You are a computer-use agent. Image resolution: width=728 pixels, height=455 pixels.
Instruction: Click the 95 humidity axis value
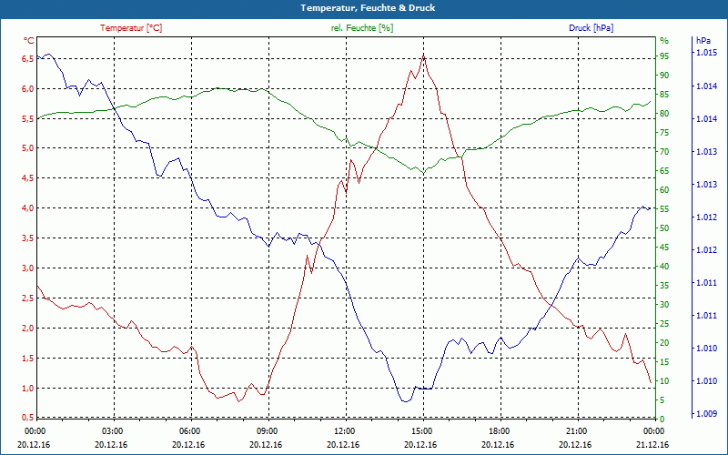click(x=664, y=56)
